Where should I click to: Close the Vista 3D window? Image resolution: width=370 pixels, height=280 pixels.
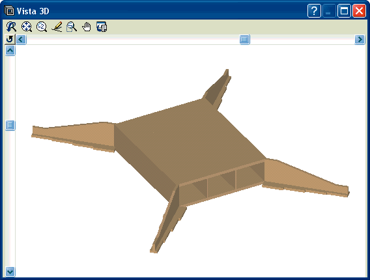click(x=359, y=11)
